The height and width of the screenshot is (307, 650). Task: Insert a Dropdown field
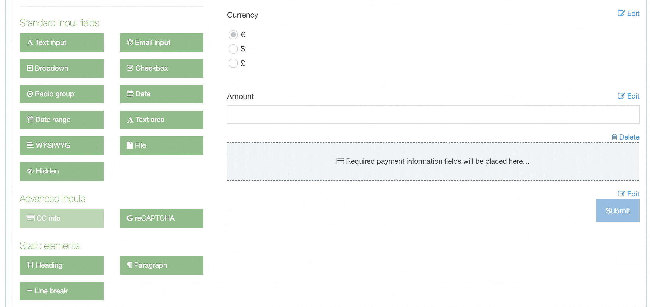pos(61,68)
